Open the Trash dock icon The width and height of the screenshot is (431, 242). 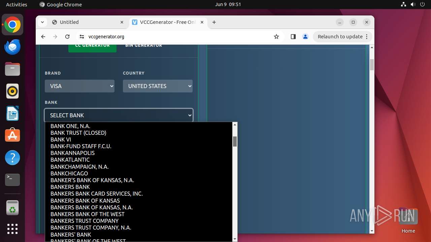12,208
